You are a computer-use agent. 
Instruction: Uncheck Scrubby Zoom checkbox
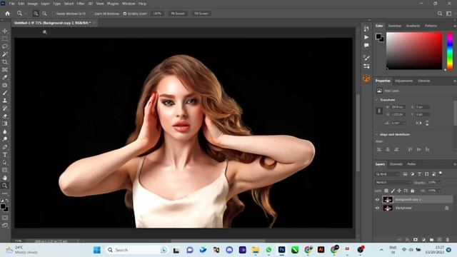pyautogui.click(x=125, y=14)
